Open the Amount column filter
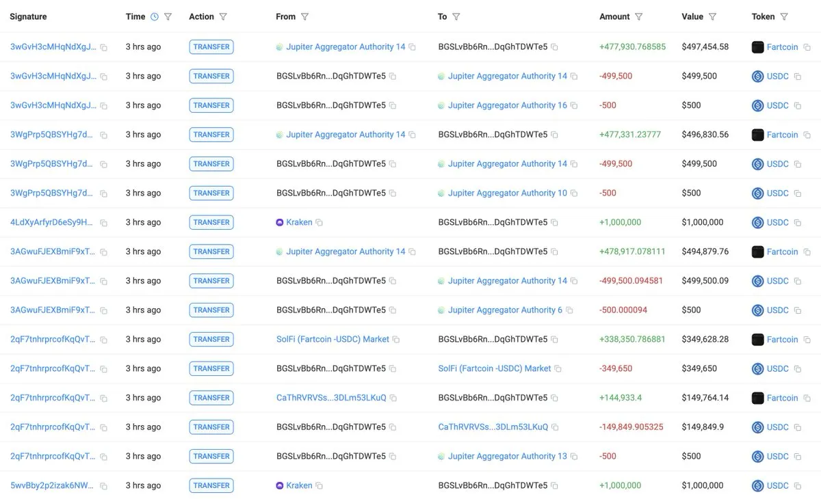Image resolution: width=821 pixels, height=499 pixels. click(639, 16)
